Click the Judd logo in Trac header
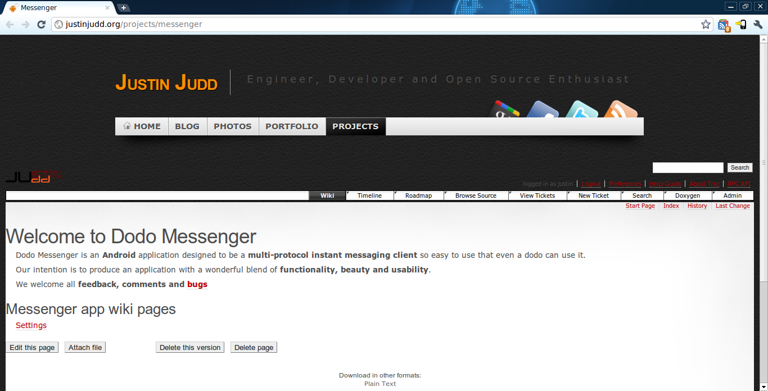 click(x=33, y=176)
